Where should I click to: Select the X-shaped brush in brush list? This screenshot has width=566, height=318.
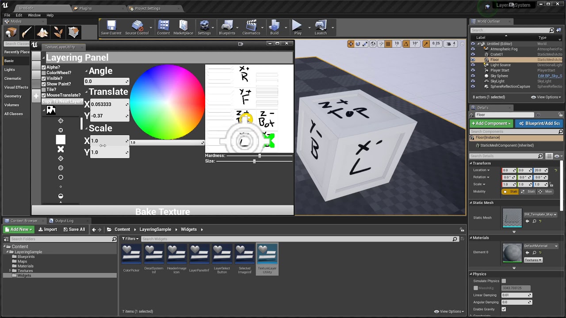61,149
